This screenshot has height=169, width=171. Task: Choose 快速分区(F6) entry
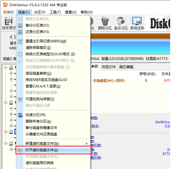[53, 115]
